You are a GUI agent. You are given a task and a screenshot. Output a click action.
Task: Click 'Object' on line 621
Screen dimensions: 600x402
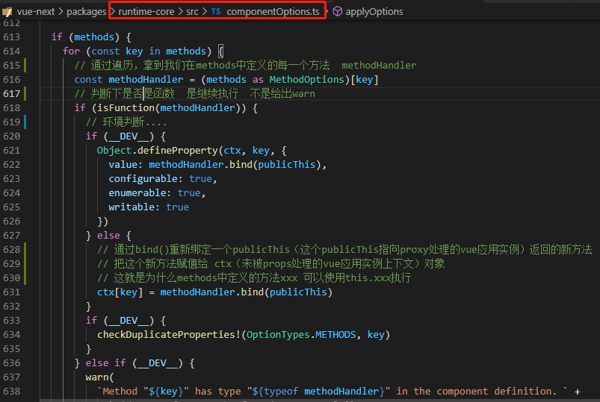(x=114, y=150)
